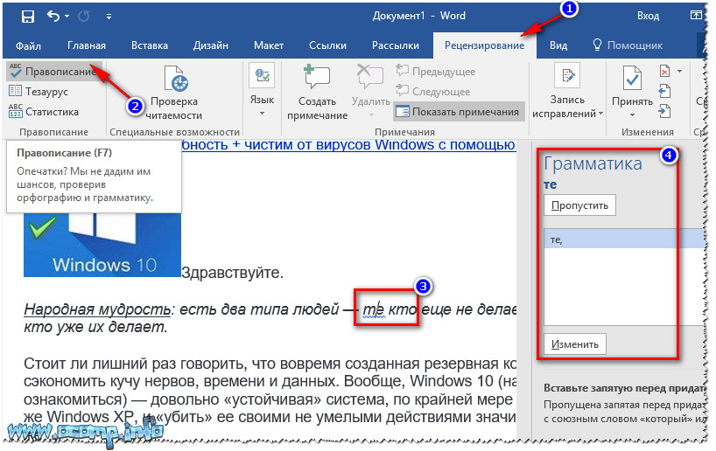Expand the Принять dropdown arrow
This screenshot has width=716, height=451.
coord(633,114)
